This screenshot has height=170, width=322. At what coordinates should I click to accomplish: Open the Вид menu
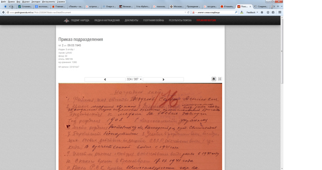(x=18, y=2)
